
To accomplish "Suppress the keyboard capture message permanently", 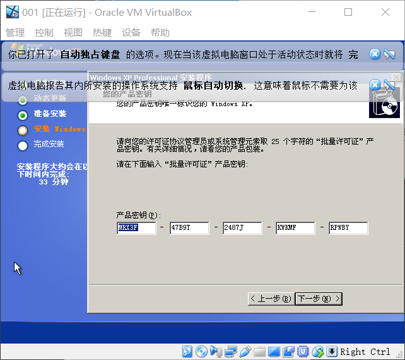I will (x=389, y=54).
